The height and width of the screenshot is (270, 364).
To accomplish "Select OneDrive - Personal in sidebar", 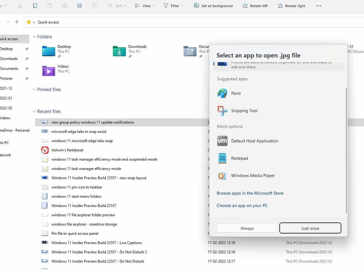I will [x=15, y=130].
